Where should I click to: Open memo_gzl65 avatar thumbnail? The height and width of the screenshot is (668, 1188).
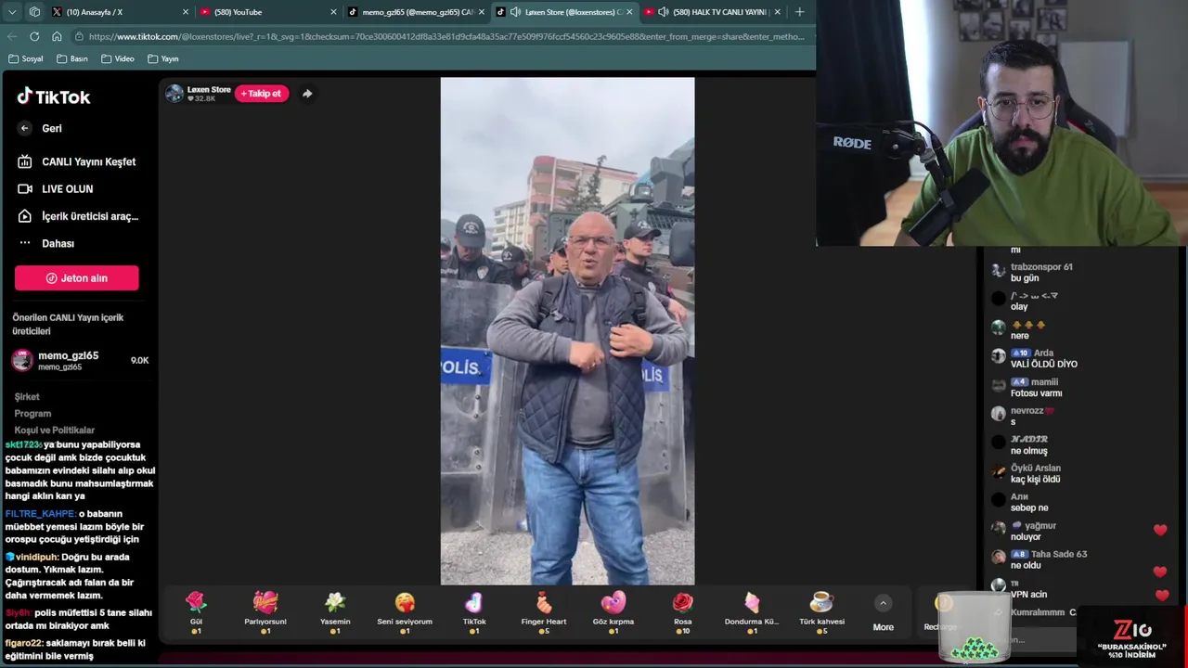(21, 360)
